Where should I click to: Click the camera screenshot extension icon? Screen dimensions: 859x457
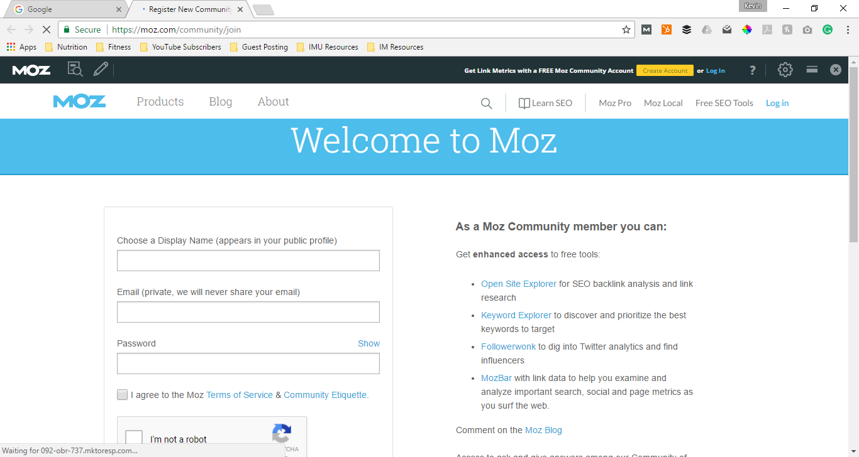807,30
